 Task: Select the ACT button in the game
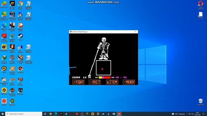(x=95, y=82)
